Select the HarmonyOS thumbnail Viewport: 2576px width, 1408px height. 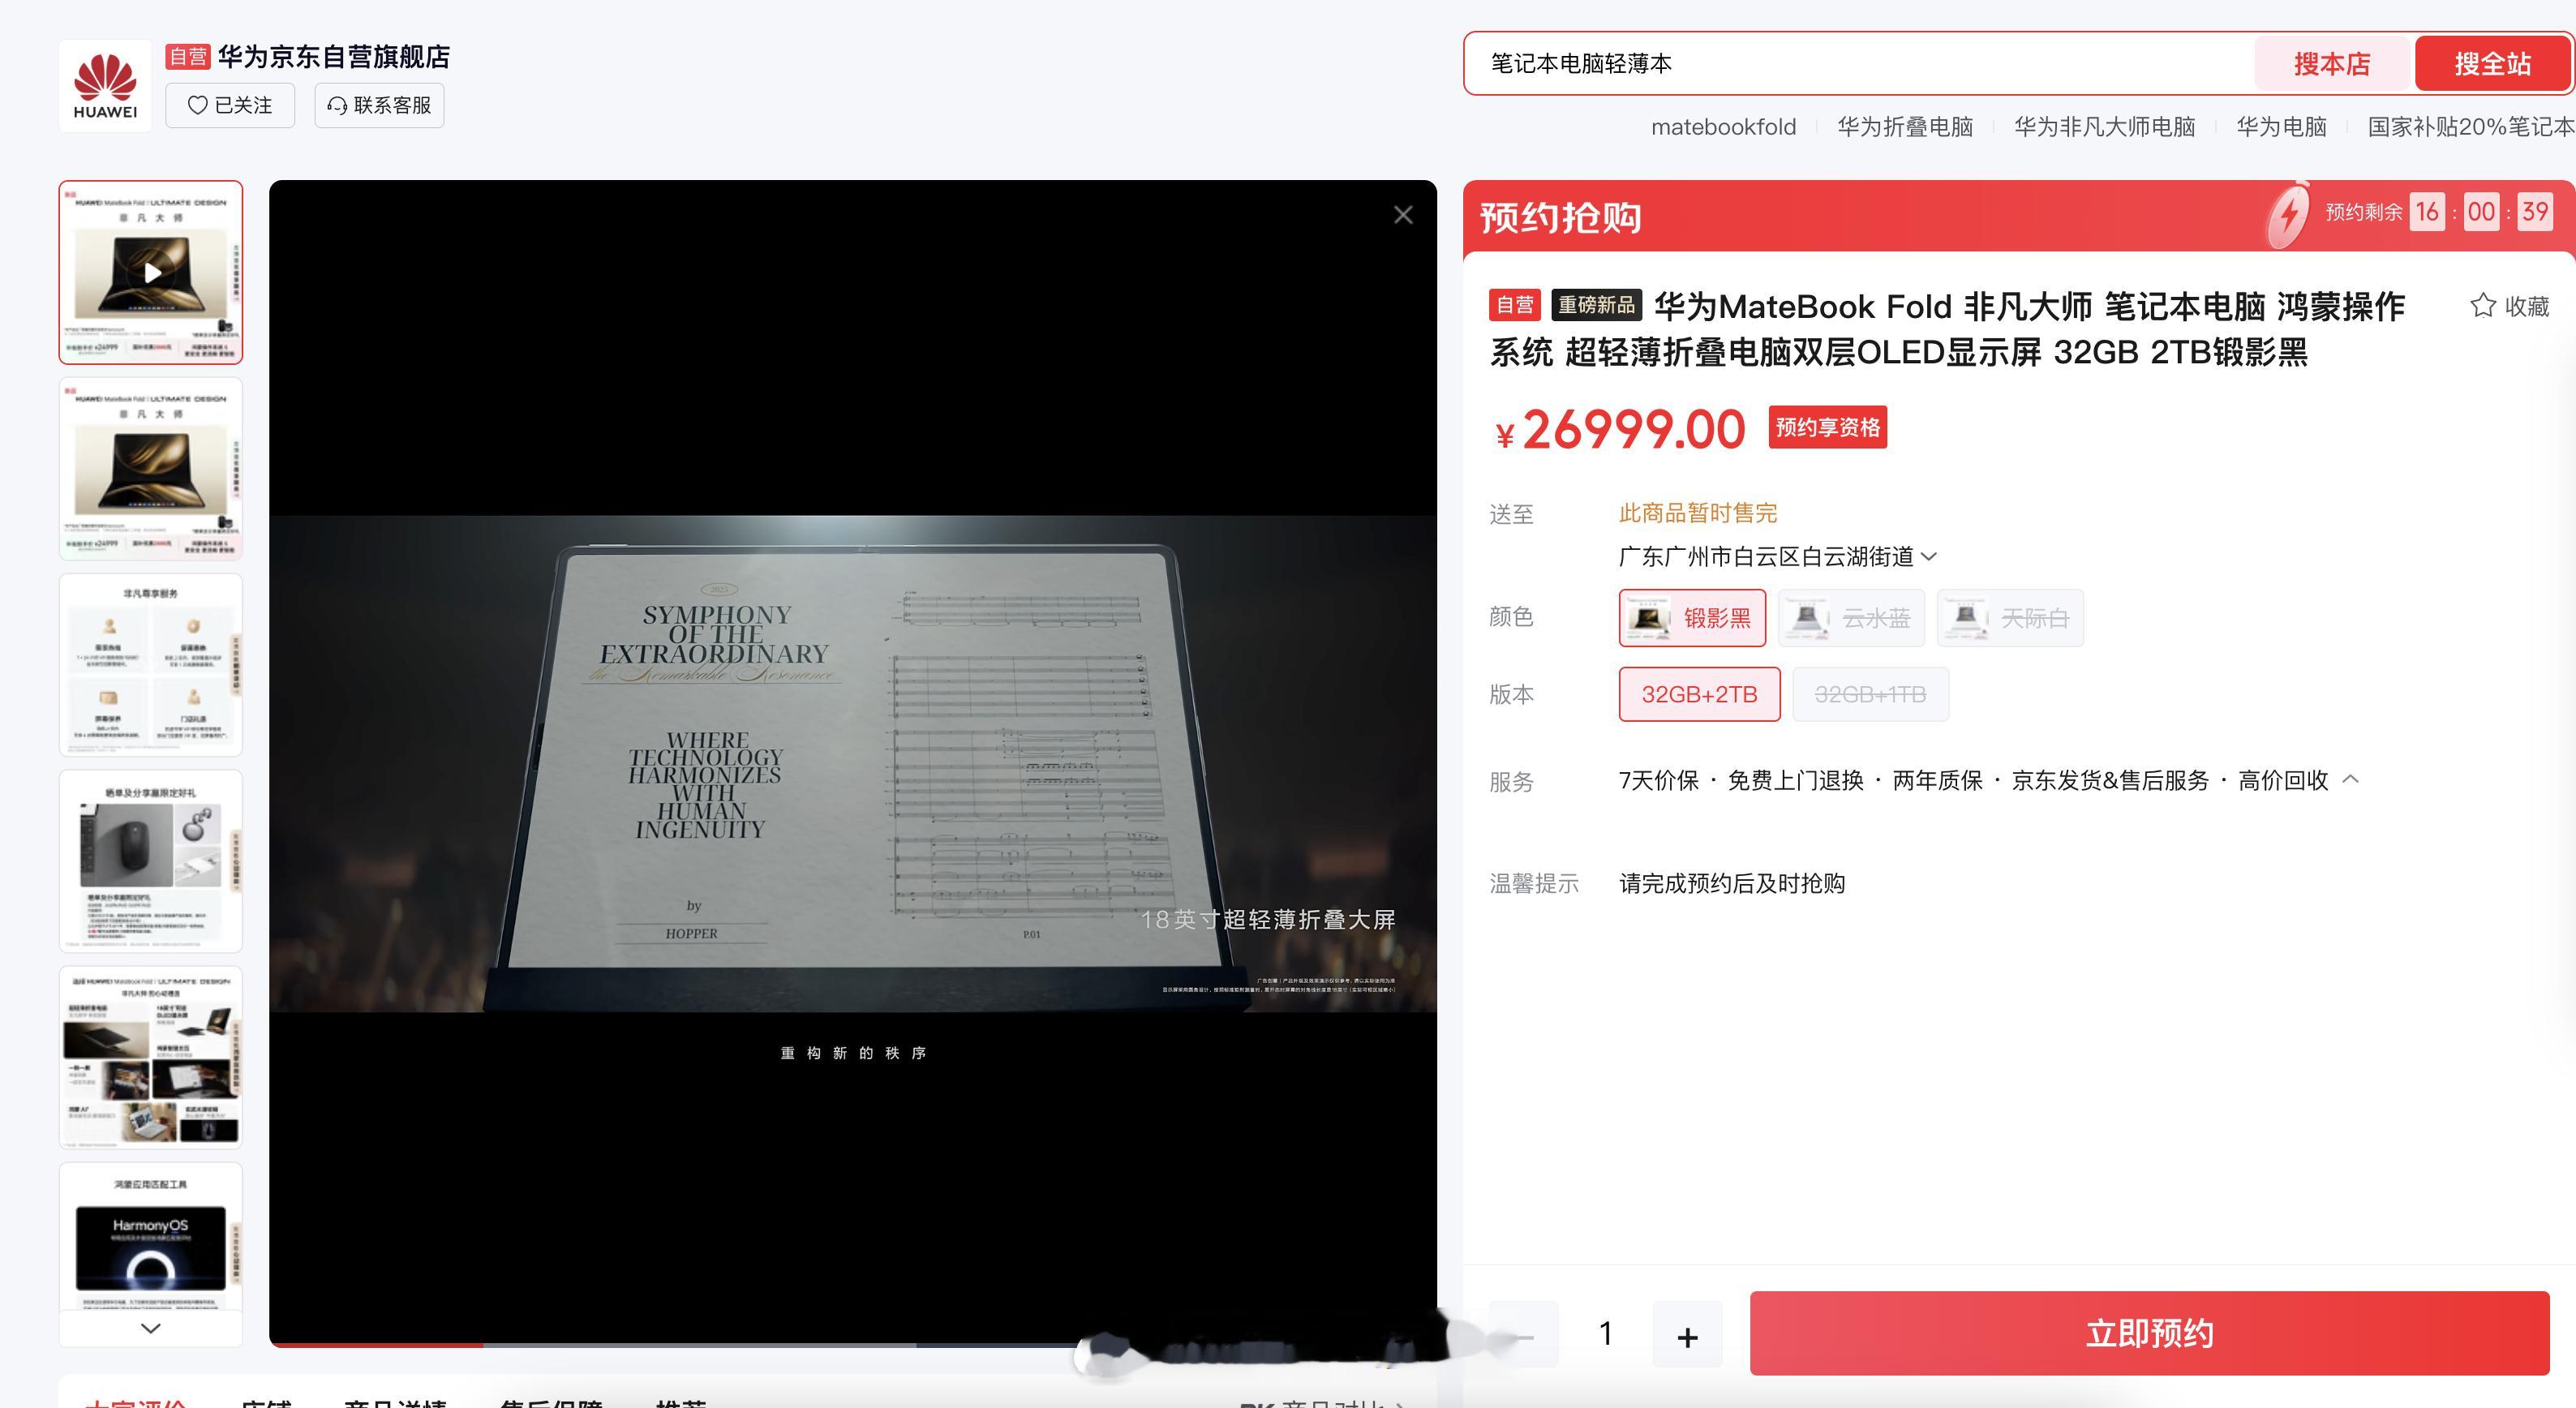151,1236
